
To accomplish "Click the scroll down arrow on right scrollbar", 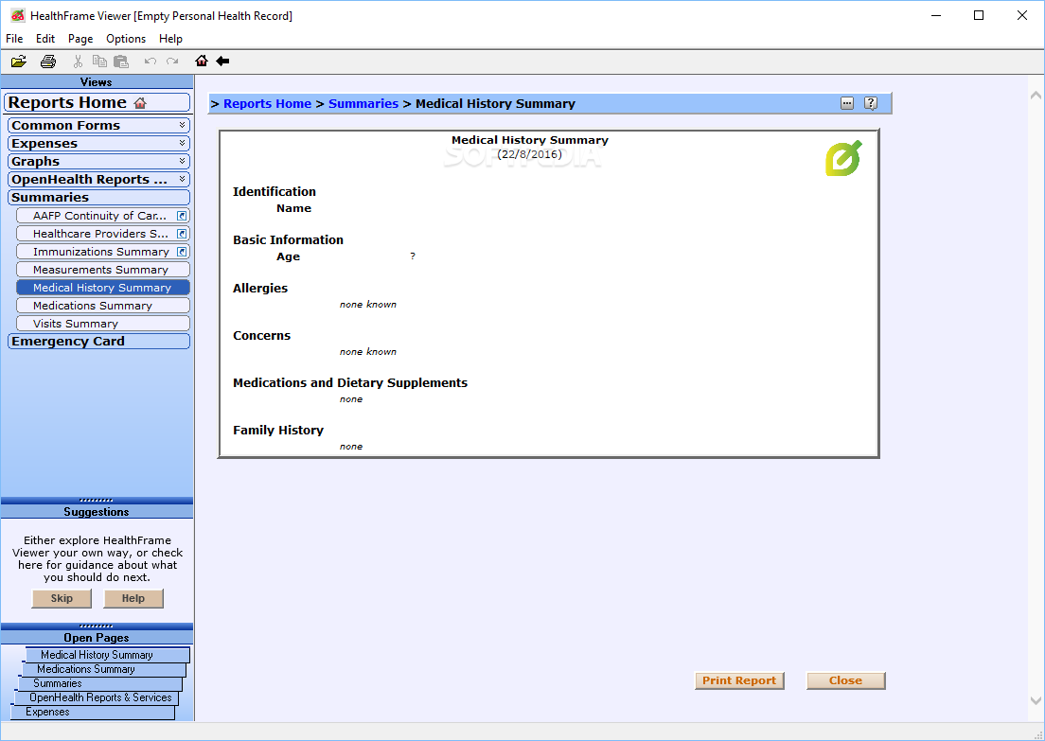I will pos(1036,701).
